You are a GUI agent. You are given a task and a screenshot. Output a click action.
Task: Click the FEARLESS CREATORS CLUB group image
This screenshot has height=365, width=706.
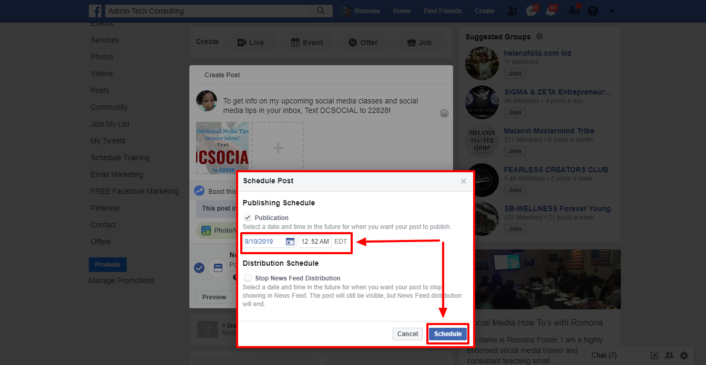482,180
